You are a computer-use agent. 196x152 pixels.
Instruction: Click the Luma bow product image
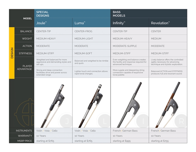click(x=92, y=103)
